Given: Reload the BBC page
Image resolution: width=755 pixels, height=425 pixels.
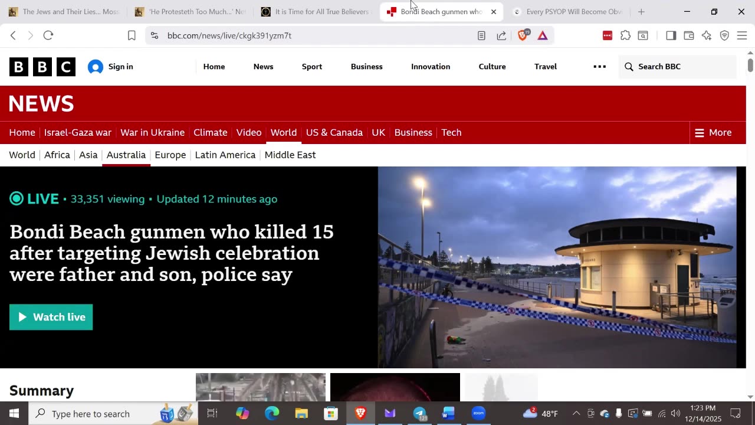Looking at the screenshot, I should (48, 35).
